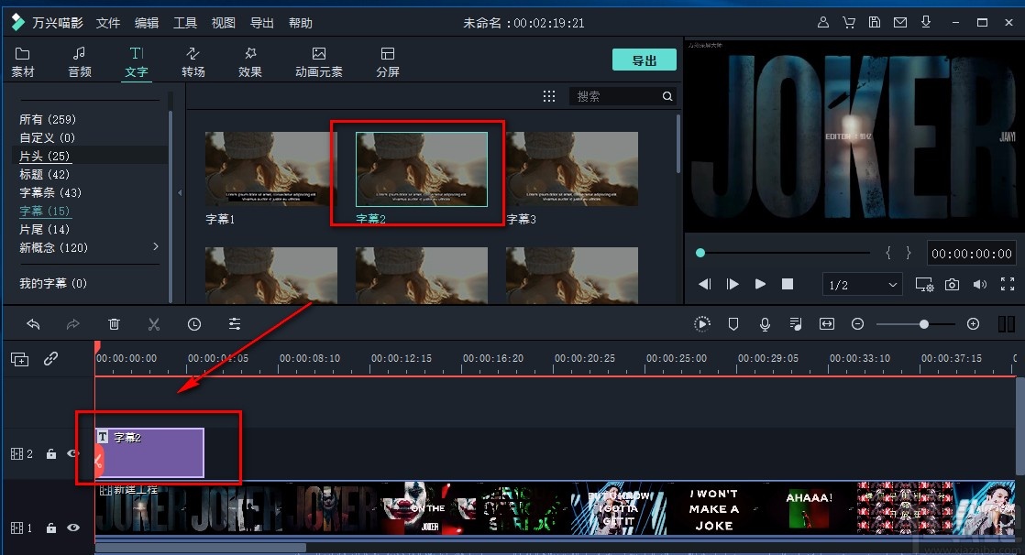Click the link/unlink clips icon

click(50, 359)
